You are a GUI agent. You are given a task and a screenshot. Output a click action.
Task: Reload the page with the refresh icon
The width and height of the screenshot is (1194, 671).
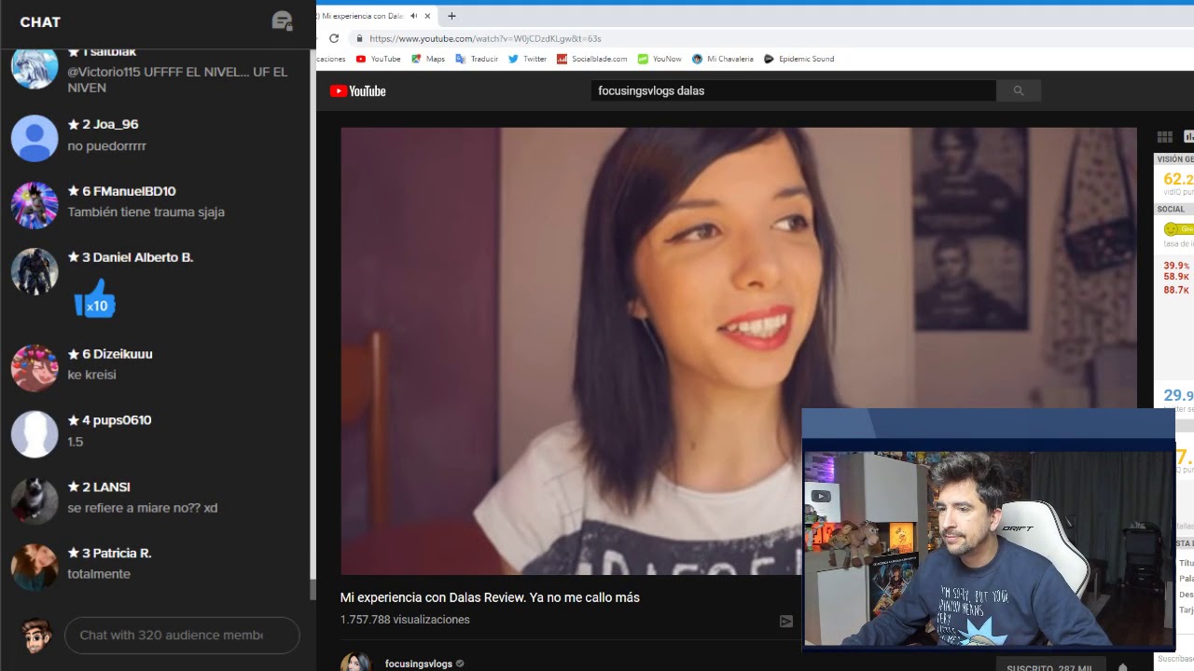[334, 38]
